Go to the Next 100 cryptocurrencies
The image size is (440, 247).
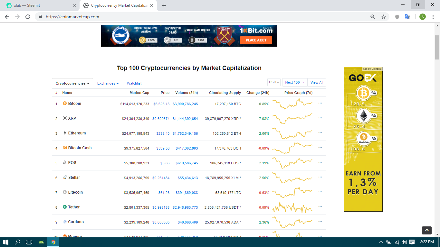pyautogui.click(x=295, y=82)
